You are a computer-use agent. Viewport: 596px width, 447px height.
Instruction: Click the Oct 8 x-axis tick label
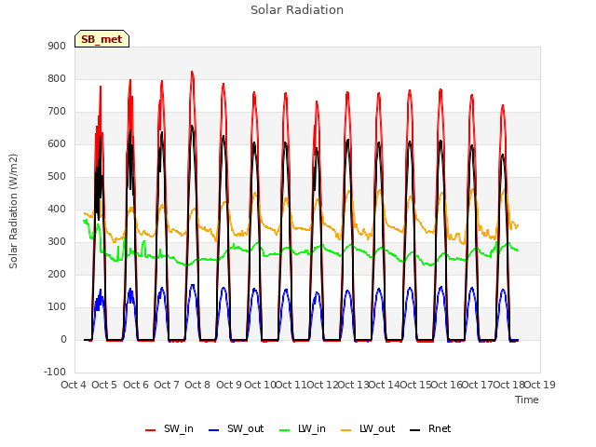point(197,385)
